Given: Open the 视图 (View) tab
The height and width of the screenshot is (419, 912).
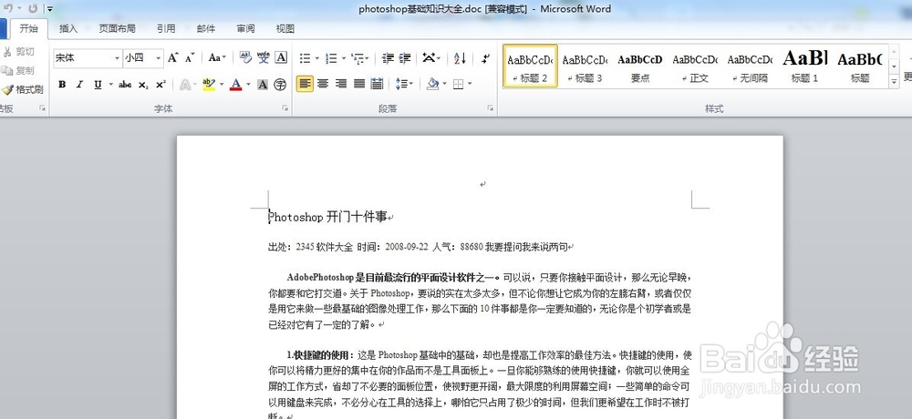Looking at the screenshot, I should tap(285, 28).
